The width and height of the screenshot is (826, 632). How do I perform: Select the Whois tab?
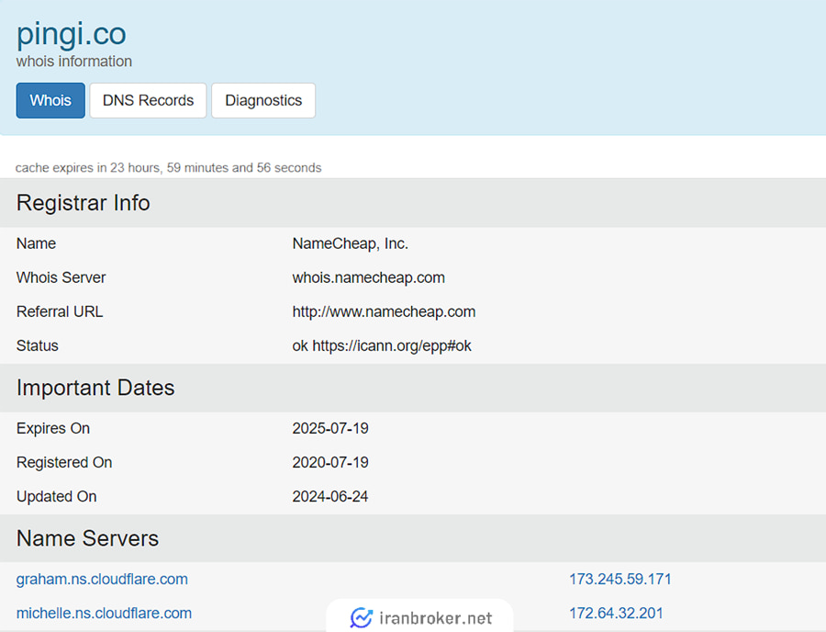50,100
